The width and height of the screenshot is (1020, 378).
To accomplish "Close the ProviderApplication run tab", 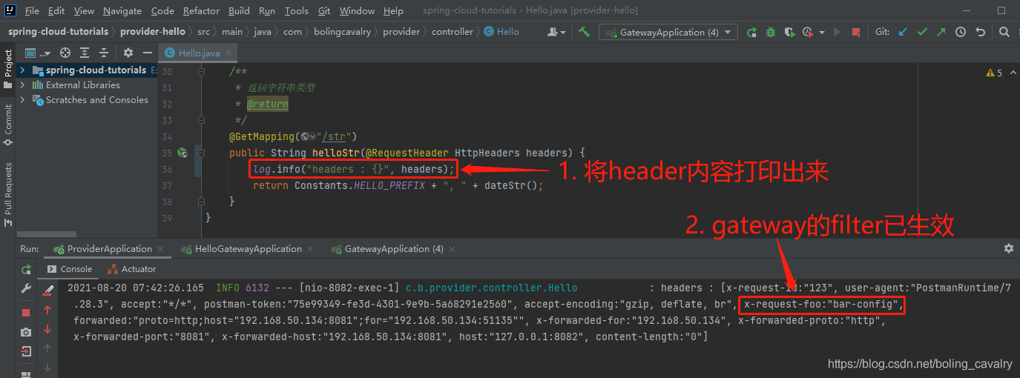I will coord(160,249).
